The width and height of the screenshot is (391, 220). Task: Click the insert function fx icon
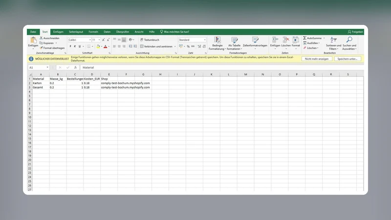75,67
